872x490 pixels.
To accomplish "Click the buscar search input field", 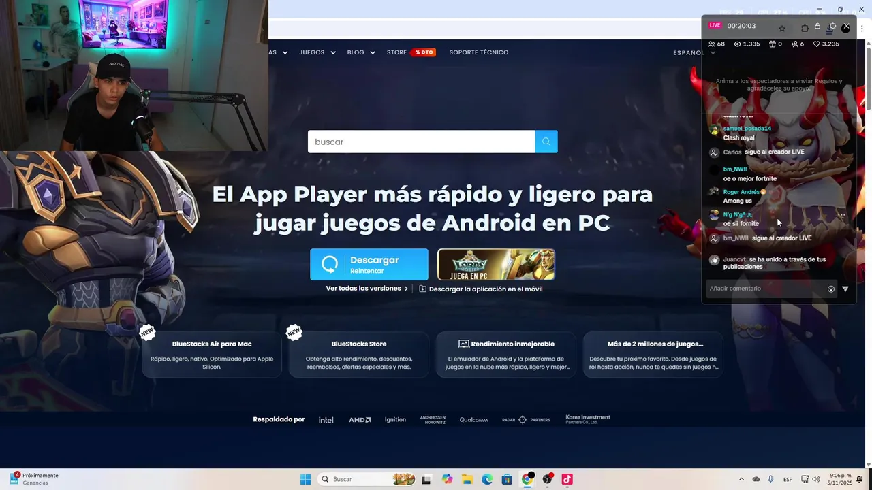I will pyautogui.click(x=422, y=142).
